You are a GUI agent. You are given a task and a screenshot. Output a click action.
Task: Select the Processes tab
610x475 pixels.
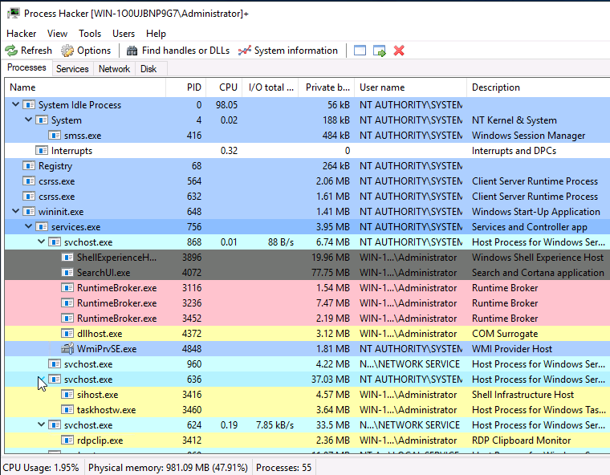click(26, 67)
